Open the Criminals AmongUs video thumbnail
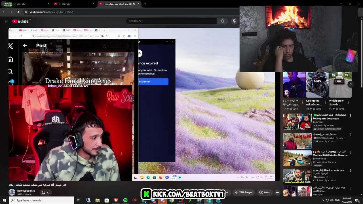This screenshot has height=204, width=363. click(297, 141)
